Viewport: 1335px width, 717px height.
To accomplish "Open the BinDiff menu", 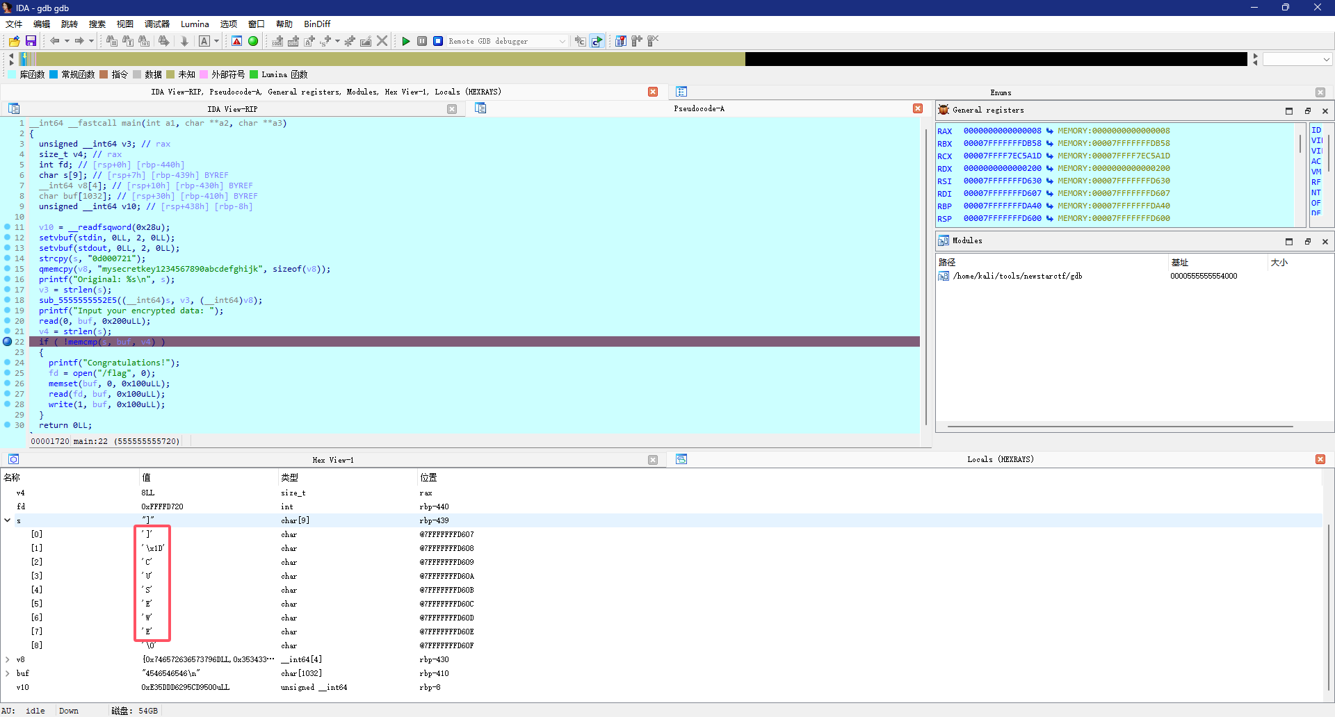I will 317,24.
